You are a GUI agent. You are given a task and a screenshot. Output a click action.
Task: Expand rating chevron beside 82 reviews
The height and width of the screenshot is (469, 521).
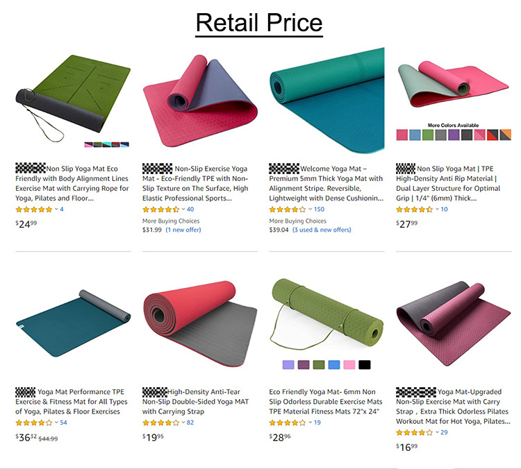pyautogui.click(x=183, y=423)
